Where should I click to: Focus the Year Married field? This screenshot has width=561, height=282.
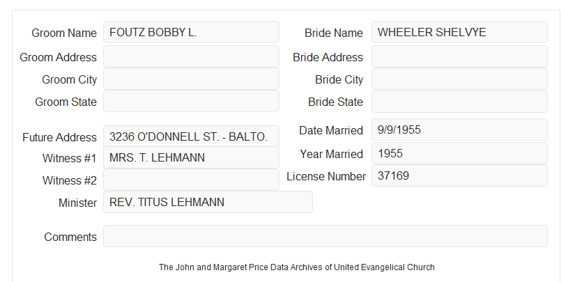coord(459,153)
